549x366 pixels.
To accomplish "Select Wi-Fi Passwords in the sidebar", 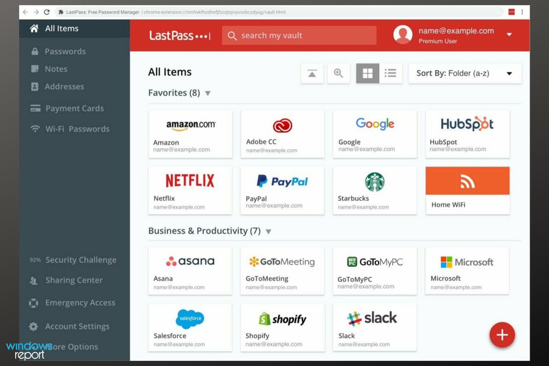I will (77, 129).
